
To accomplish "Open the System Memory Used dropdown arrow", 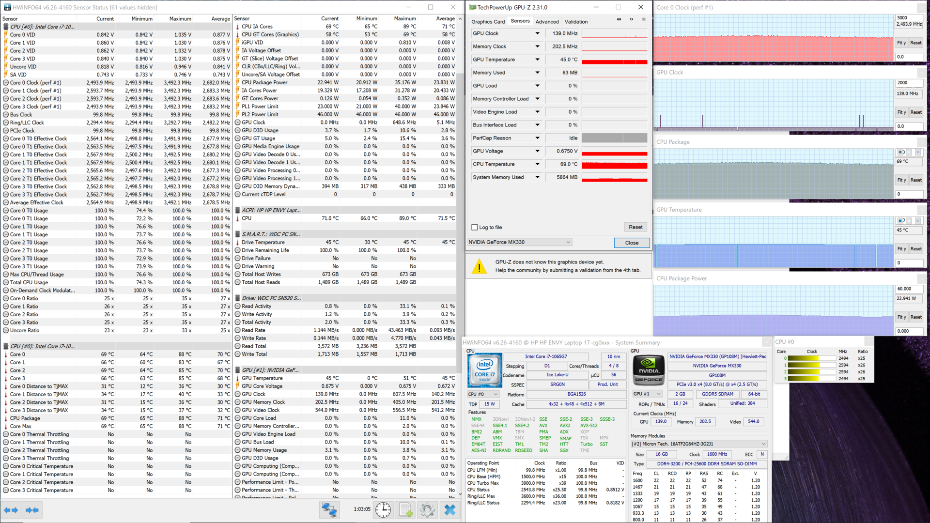I will point(537,178).
